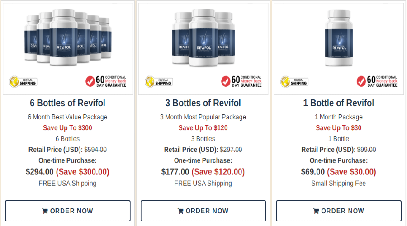Open the six Revifol bottles product image
This screenshot has width=407, height=226.
[68, 38]
